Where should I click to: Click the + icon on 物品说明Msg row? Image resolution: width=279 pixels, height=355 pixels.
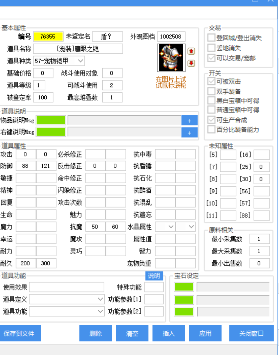coord(189,120)
